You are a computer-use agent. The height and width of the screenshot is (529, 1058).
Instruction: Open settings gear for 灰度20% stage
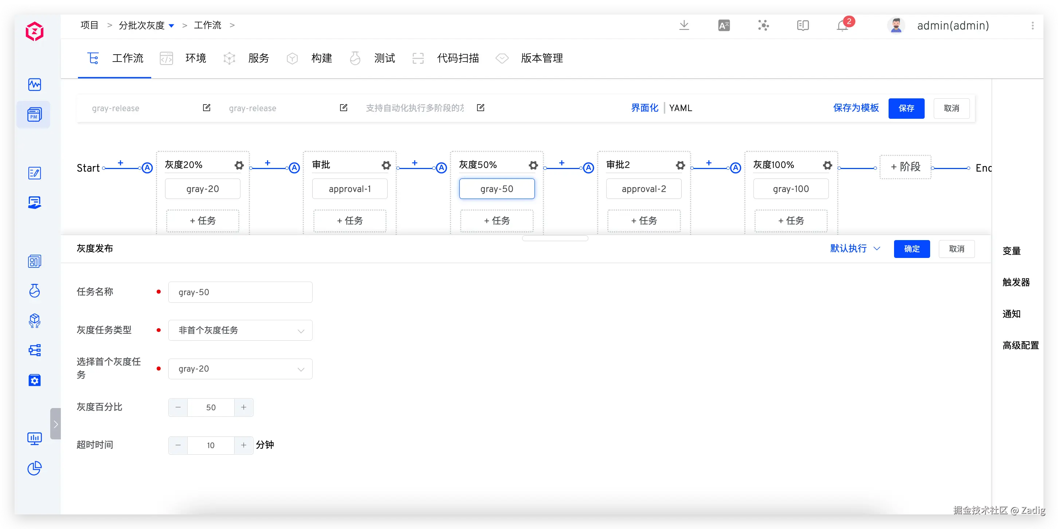coord(239,165)
